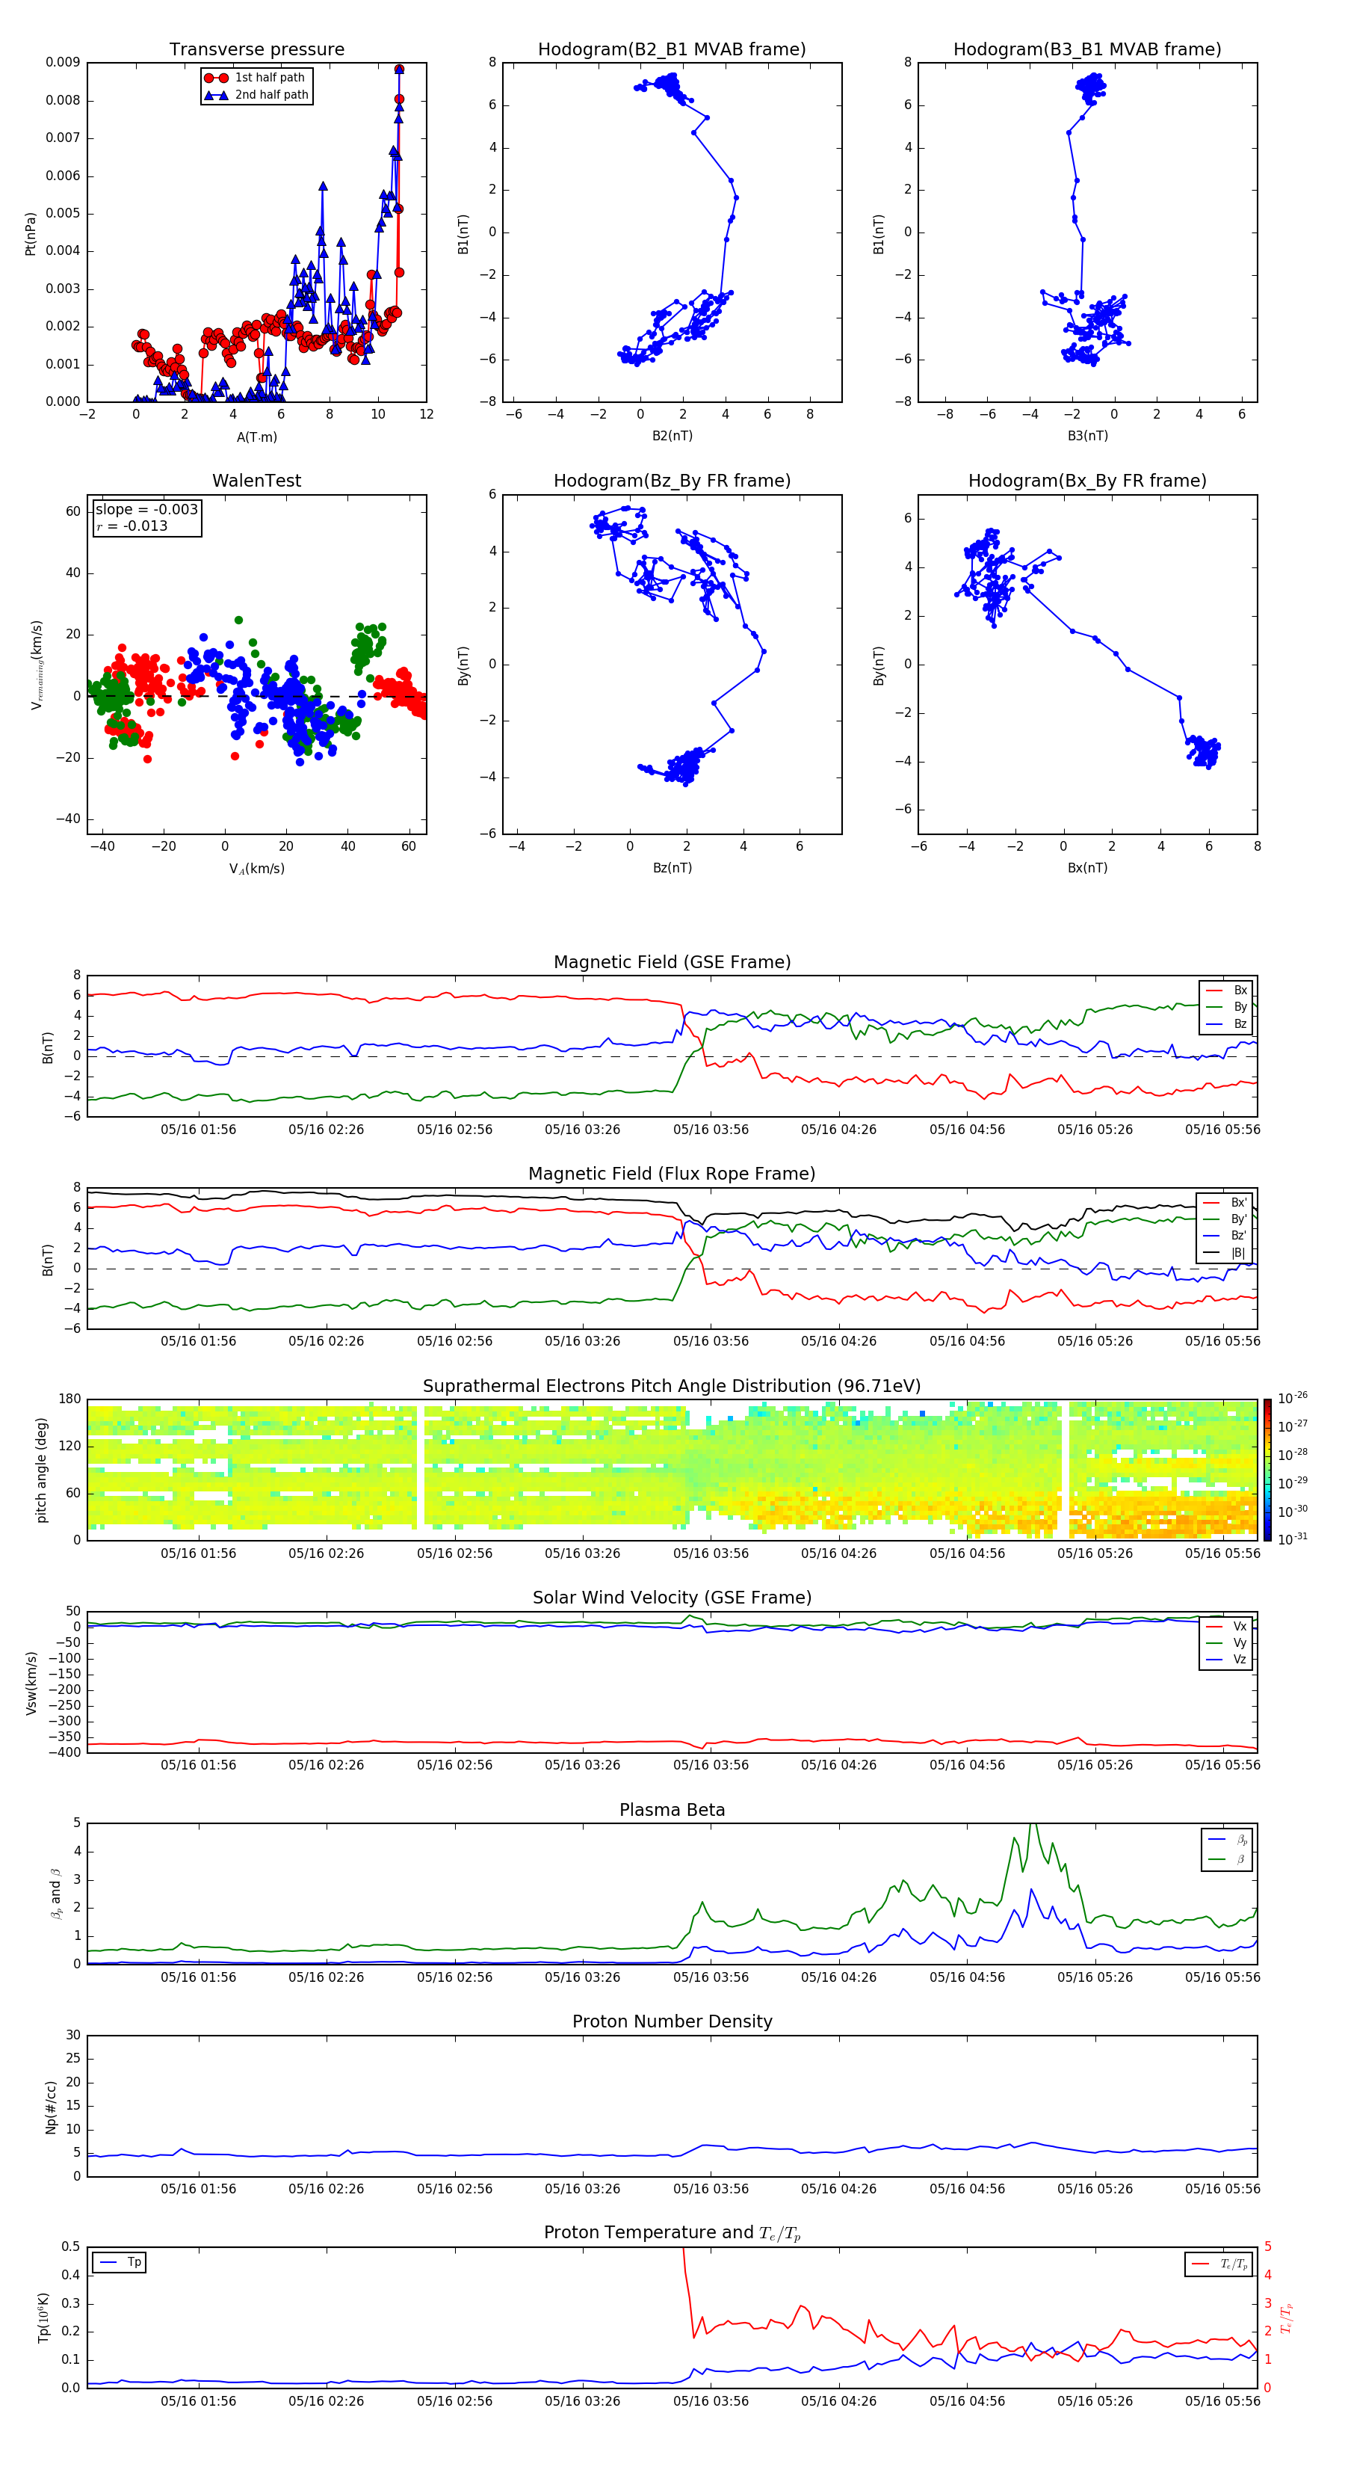
Task: Click the "Proton Number Density" title
Action: [672, 2021]
